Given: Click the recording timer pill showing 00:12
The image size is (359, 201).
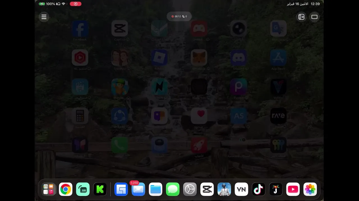Looking at the screenshot, I should point(179,16).
